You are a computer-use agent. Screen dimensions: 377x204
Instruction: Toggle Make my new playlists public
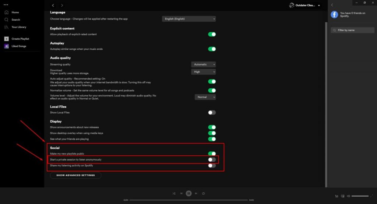(x=212, y=154)
